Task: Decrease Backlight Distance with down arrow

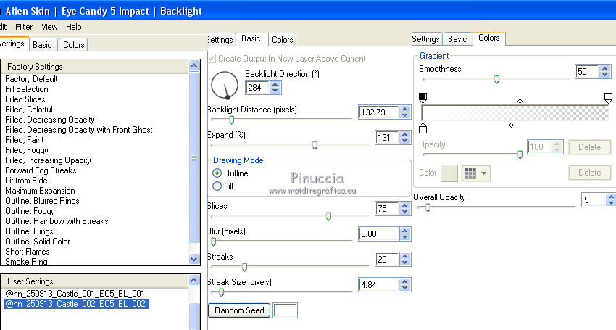Action: pos(404,115)
